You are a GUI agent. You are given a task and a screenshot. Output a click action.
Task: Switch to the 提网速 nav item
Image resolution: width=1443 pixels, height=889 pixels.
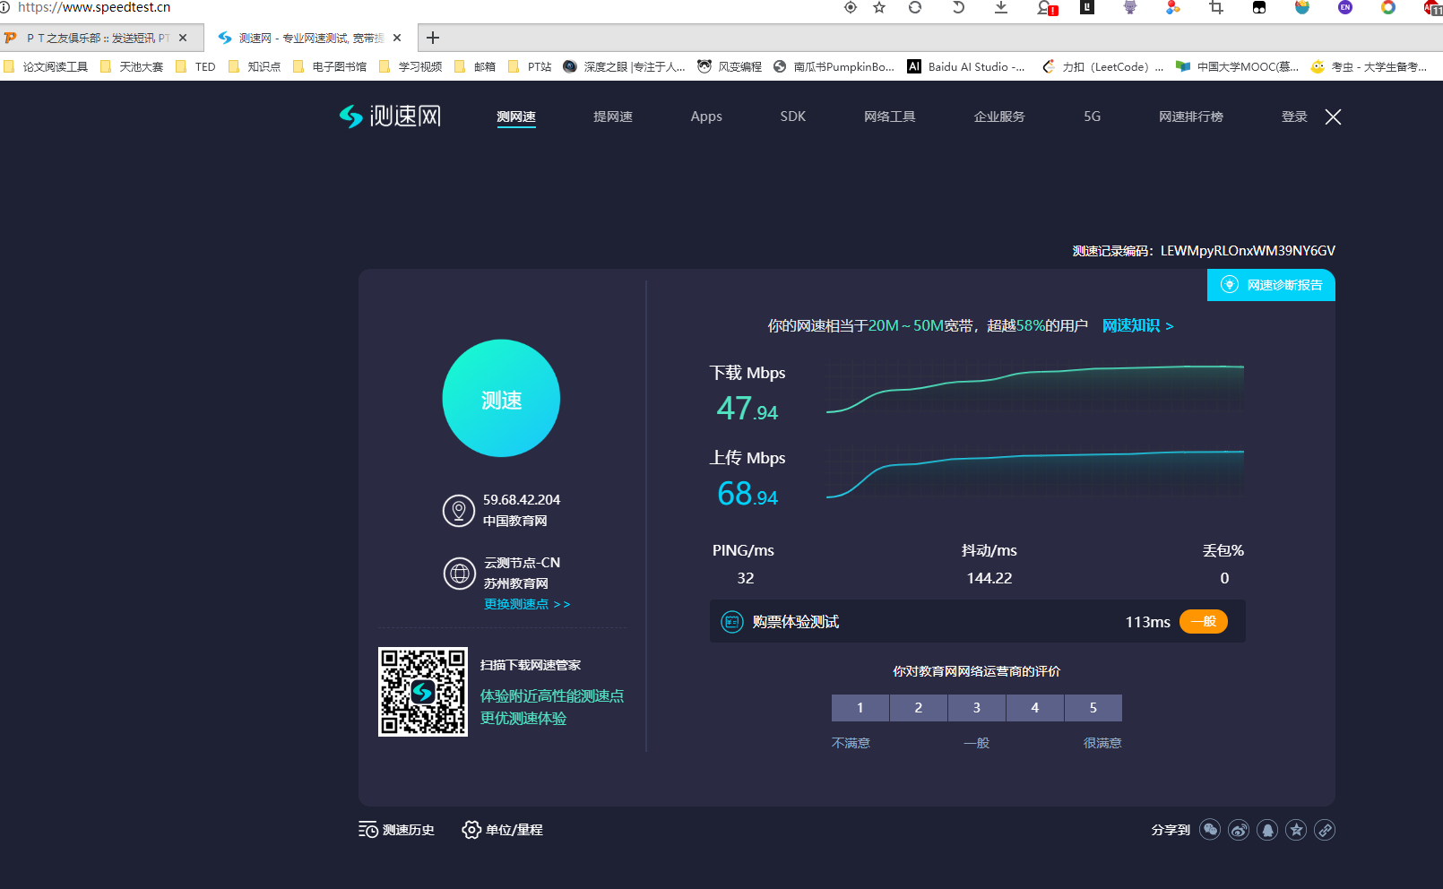[x=613, y=117]
